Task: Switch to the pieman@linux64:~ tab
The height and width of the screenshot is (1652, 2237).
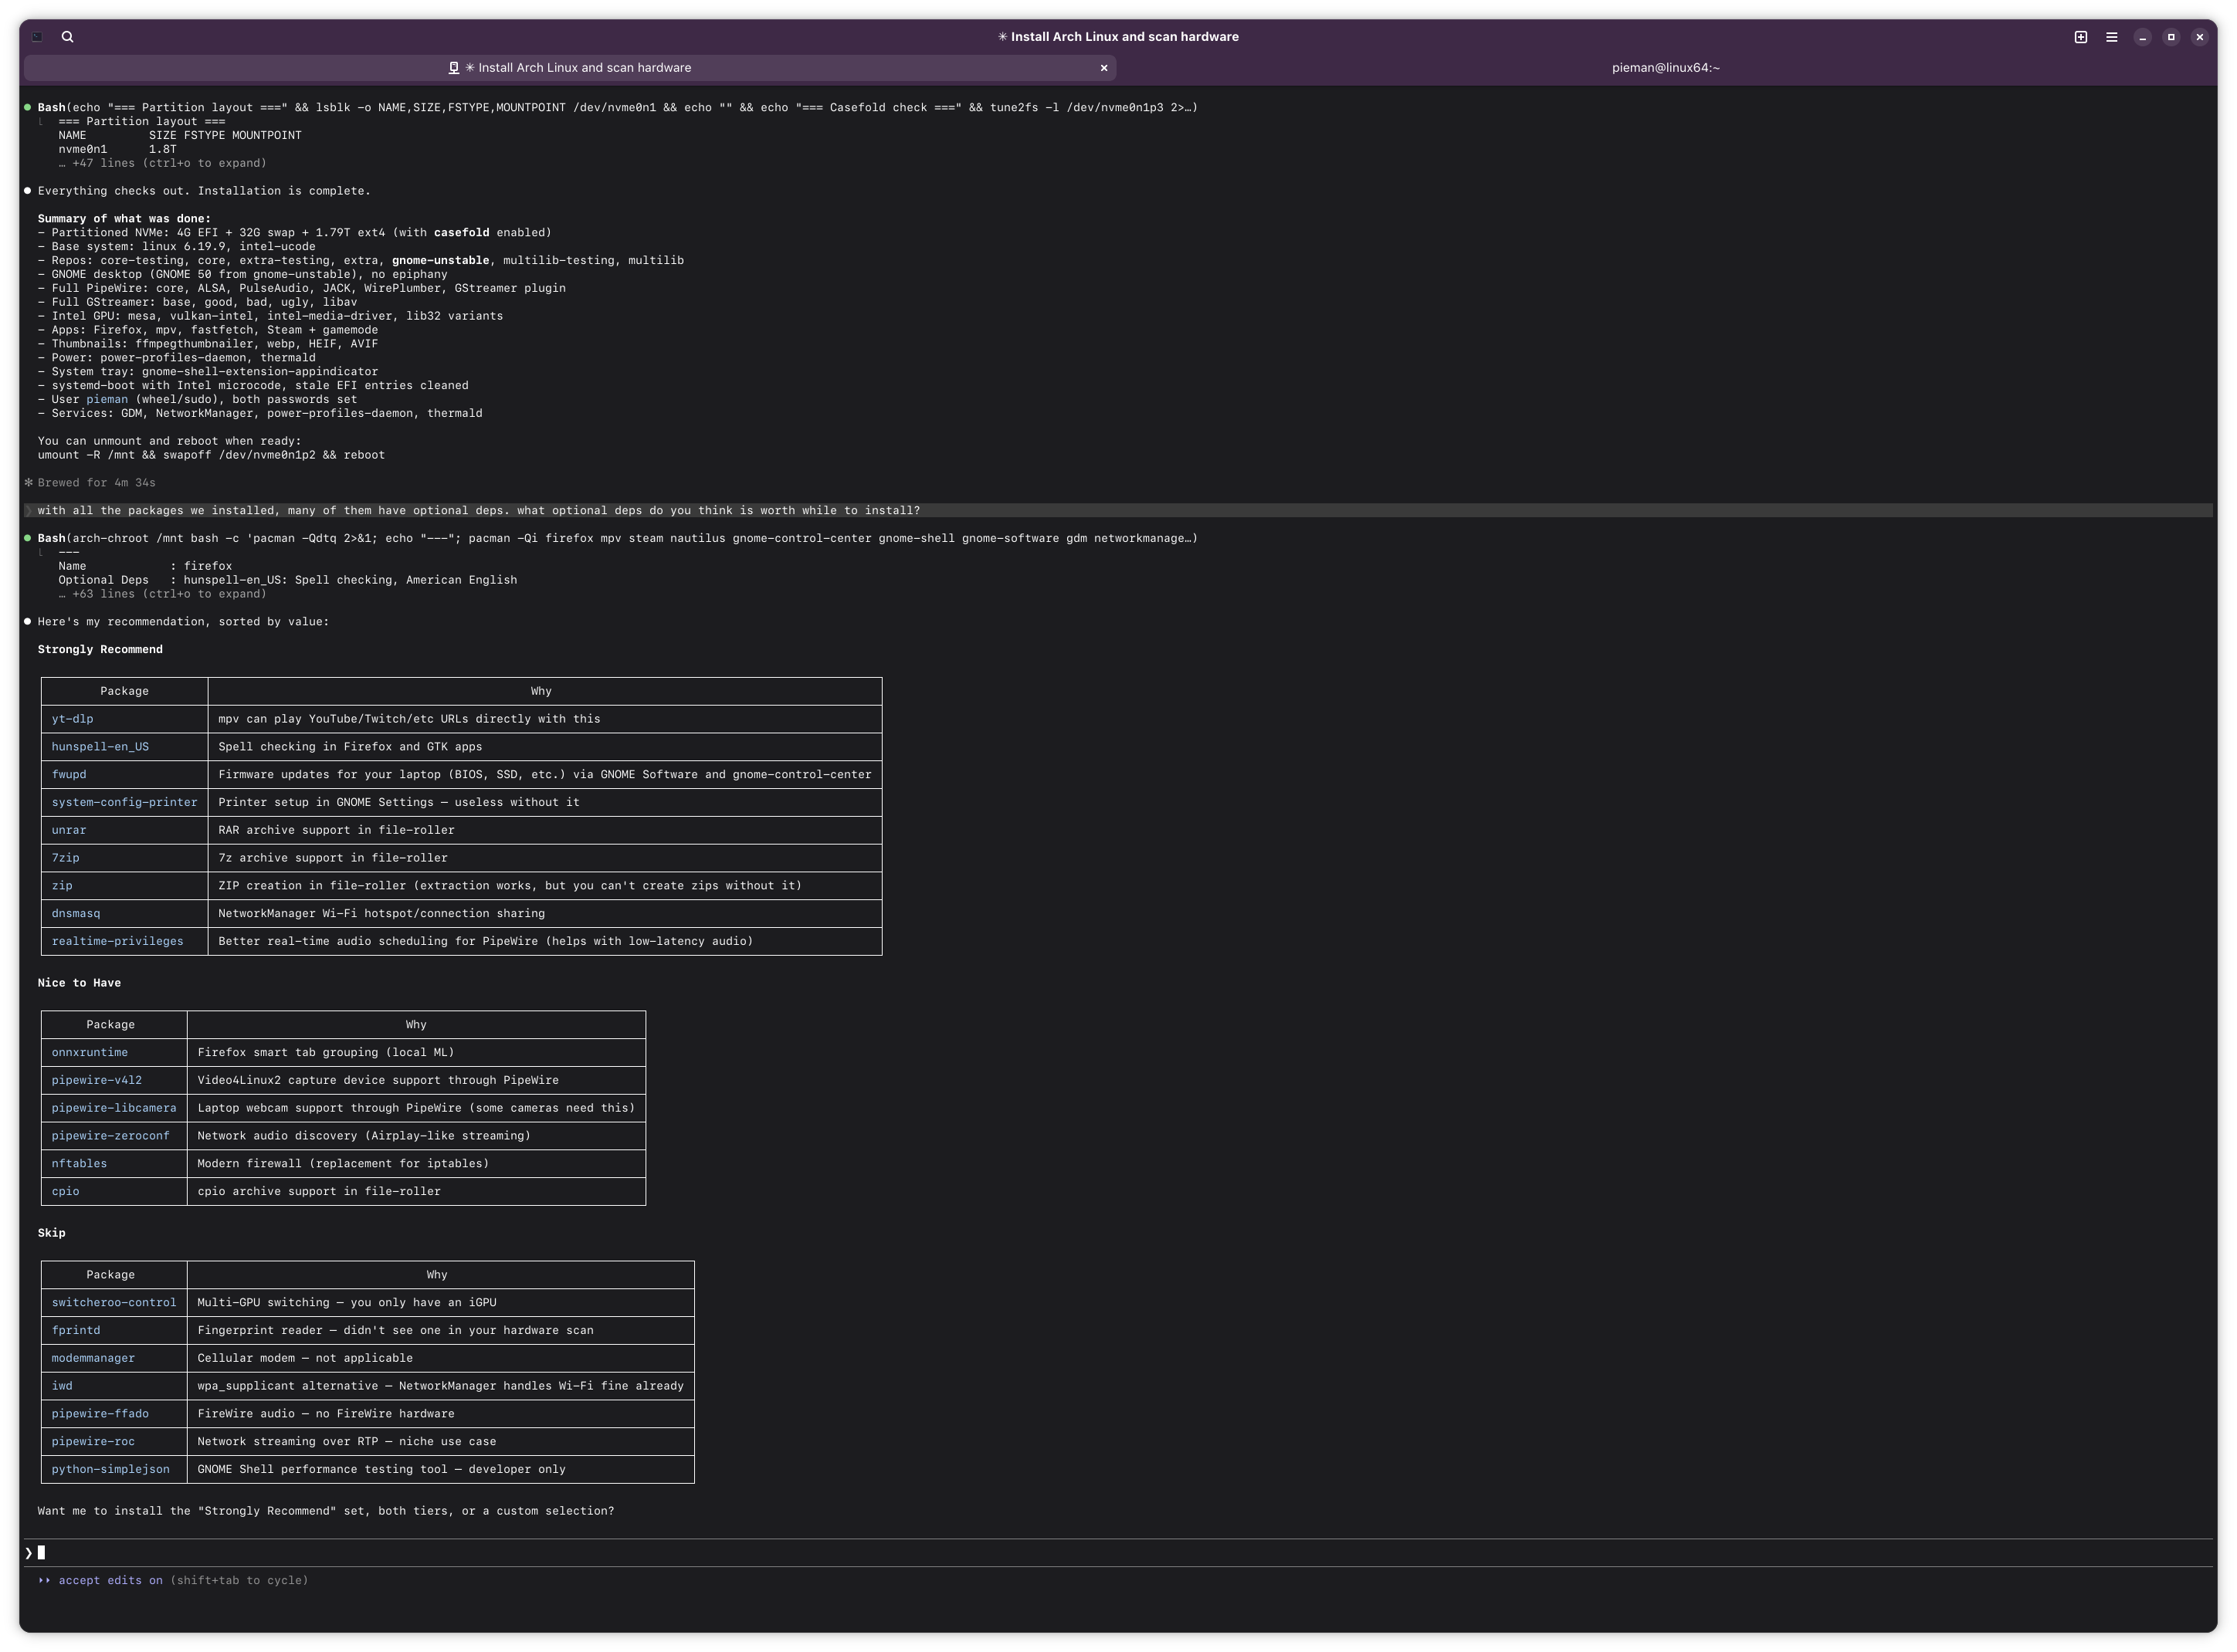Action: 1664,68
